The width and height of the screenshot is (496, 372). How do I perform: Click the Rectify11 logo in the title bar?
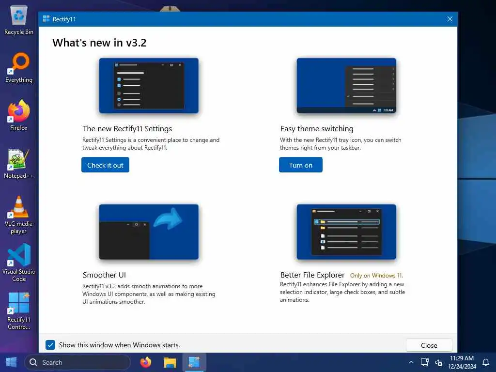[46, 19]
